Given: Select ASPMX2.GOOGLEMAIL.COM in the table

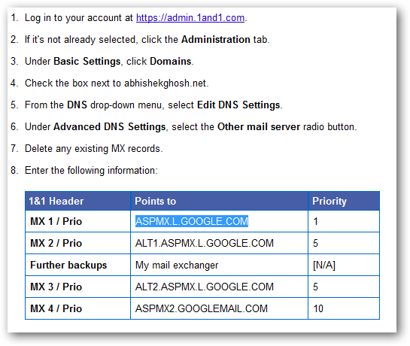Looking at the screenshot, I should tap(202, 308).
